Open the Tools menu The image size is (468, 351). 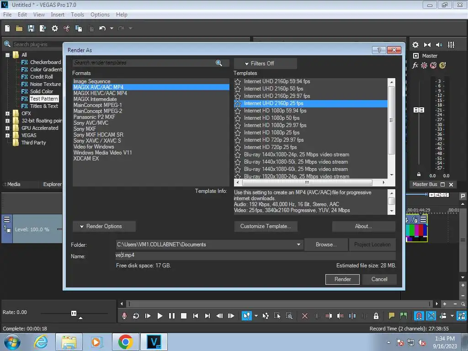tap(77, 14)
